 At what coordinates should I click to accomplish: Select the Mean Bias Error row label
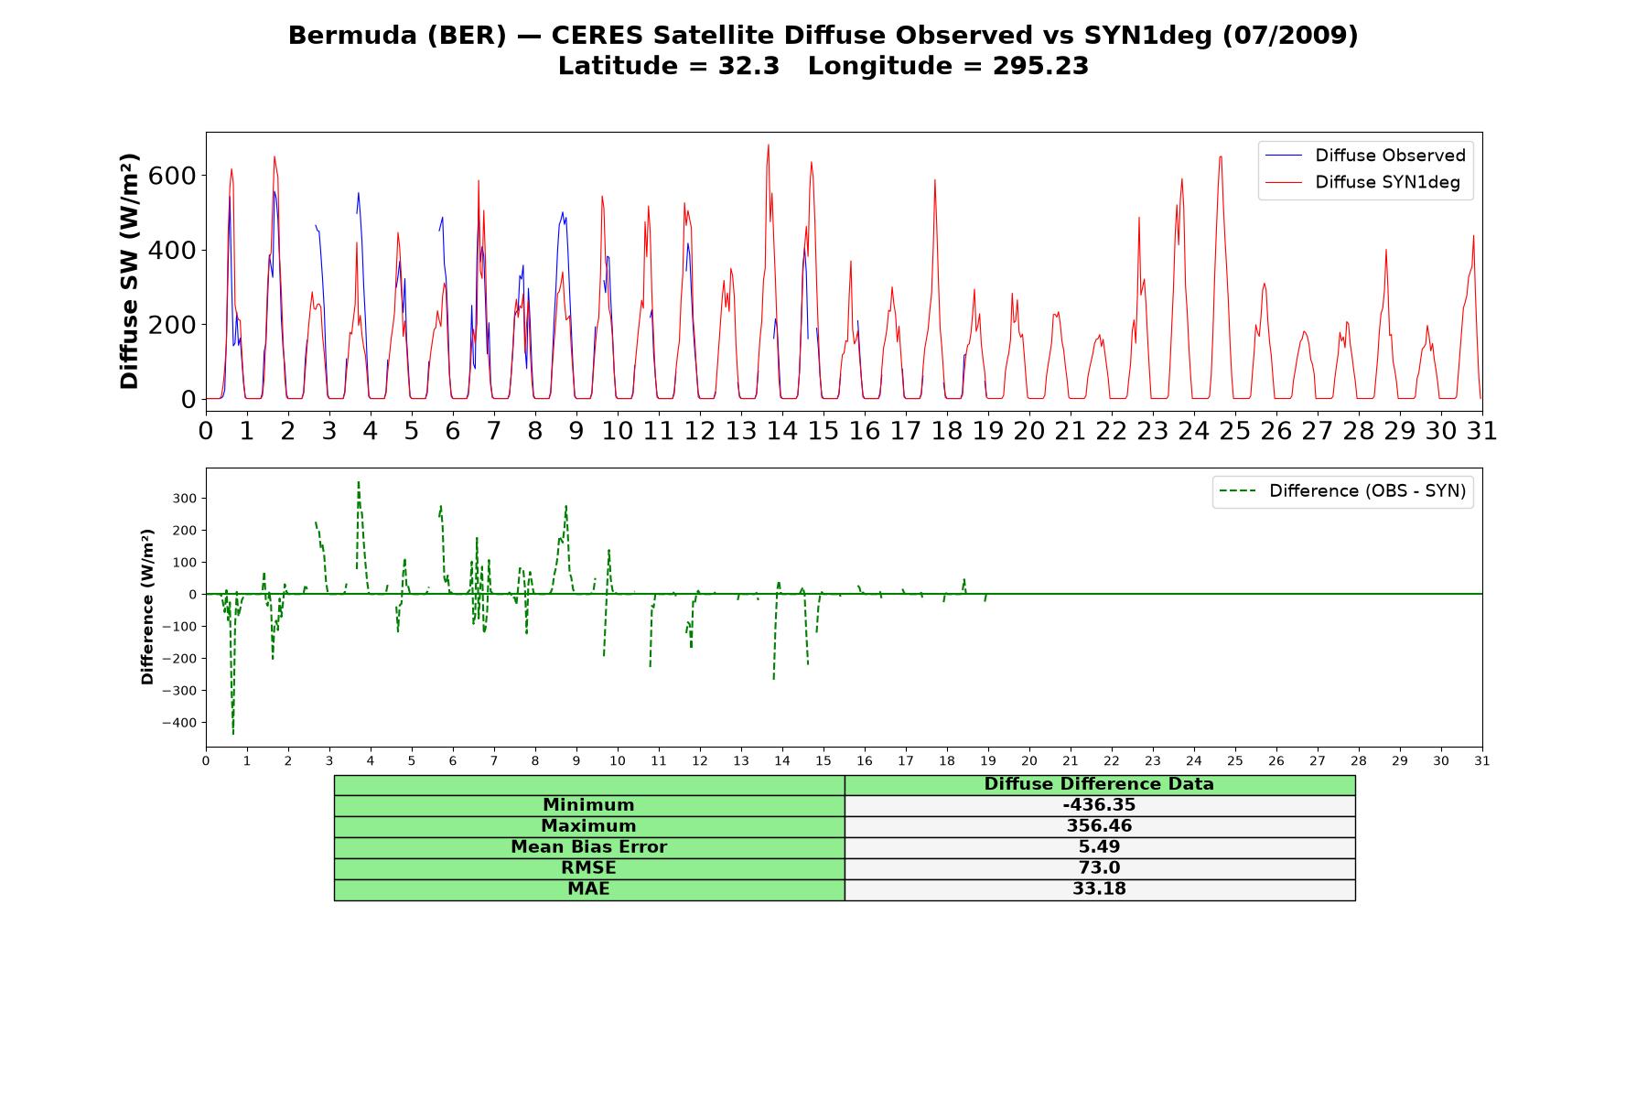coord(588,847)
